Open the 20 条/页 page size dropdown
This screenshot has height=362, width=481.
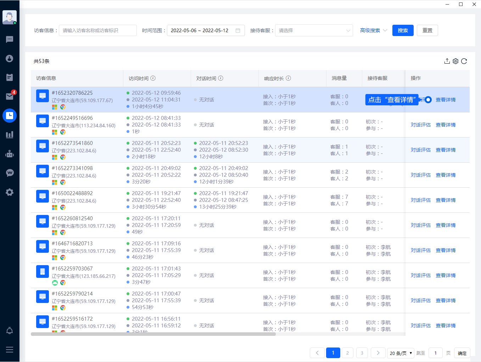(401, 353)
